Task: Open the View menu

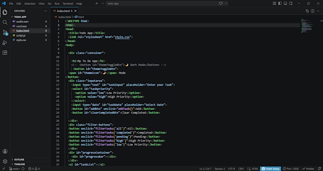Action: coord(41,3)
